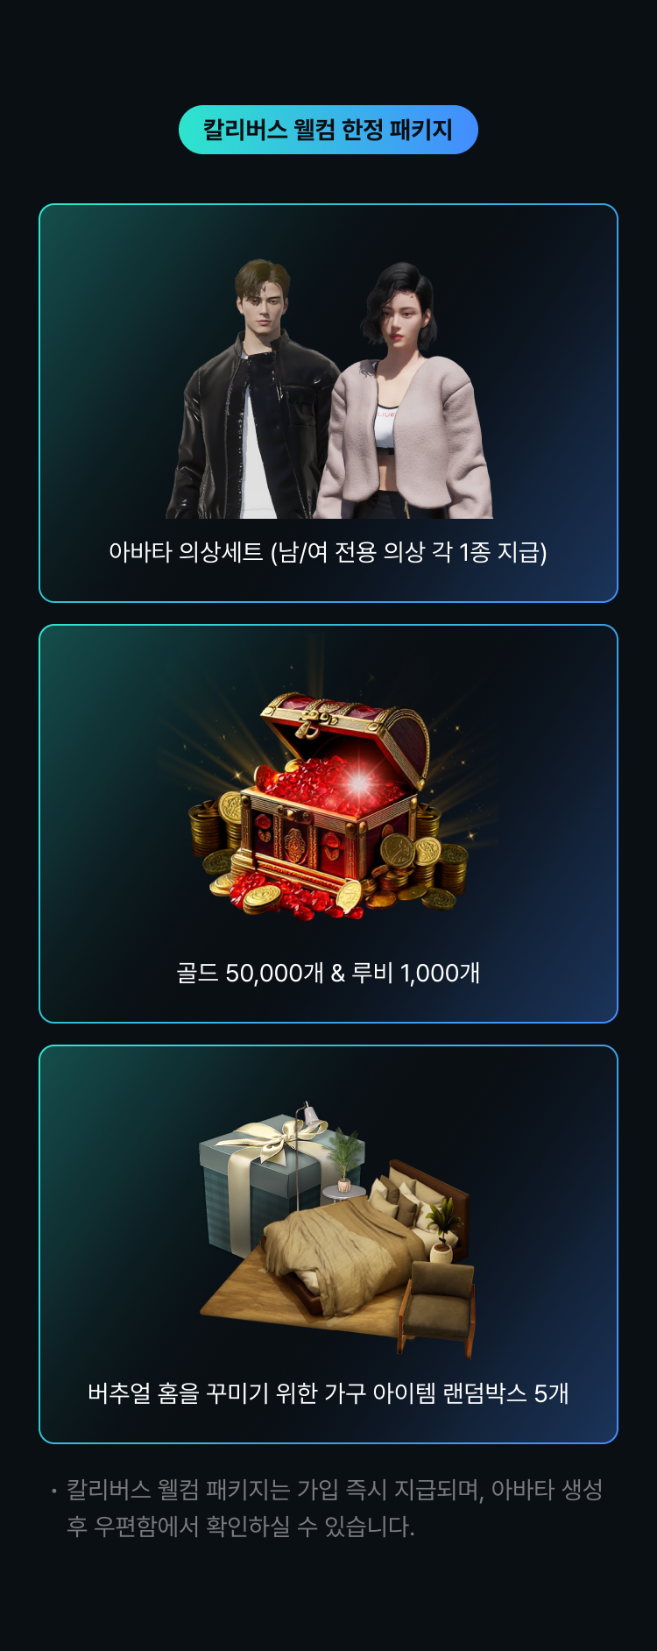
Task: Click the 칼리버스 웰컴 한정 패키지 badge
Action: click(328, 130)
